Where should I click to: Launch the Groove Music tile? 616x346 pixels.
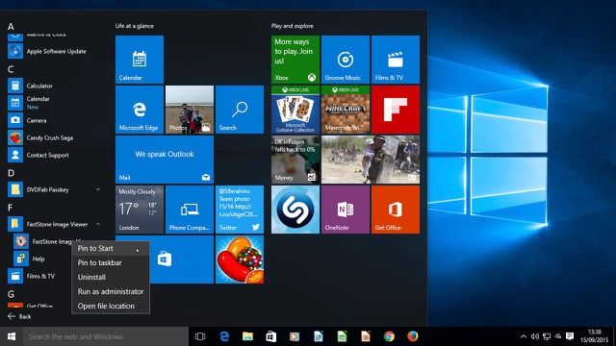(346, 60)
